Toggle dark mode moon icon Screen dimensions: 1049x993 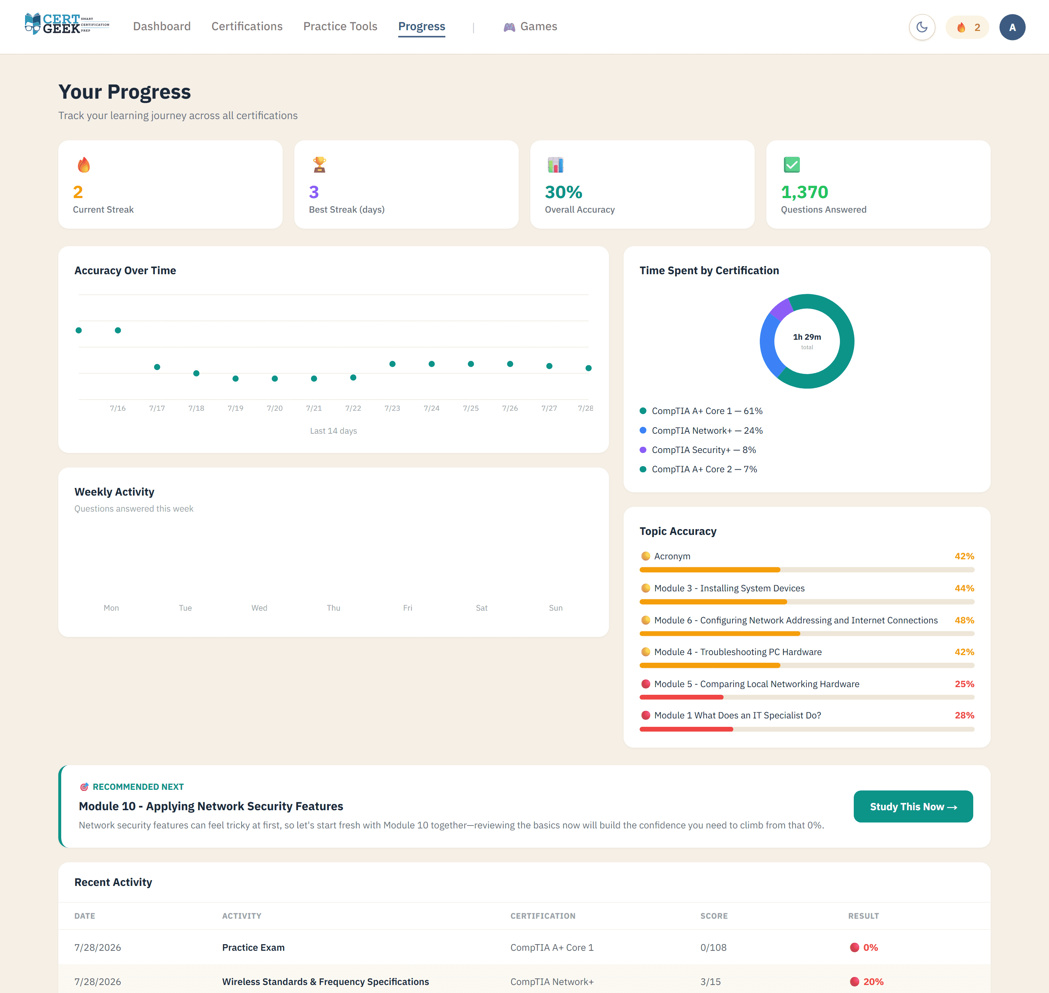[x=922, y=27]
